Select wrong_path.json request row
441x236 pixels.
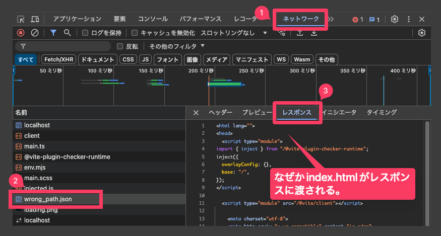pyautogui.click(x=99, y=199)
